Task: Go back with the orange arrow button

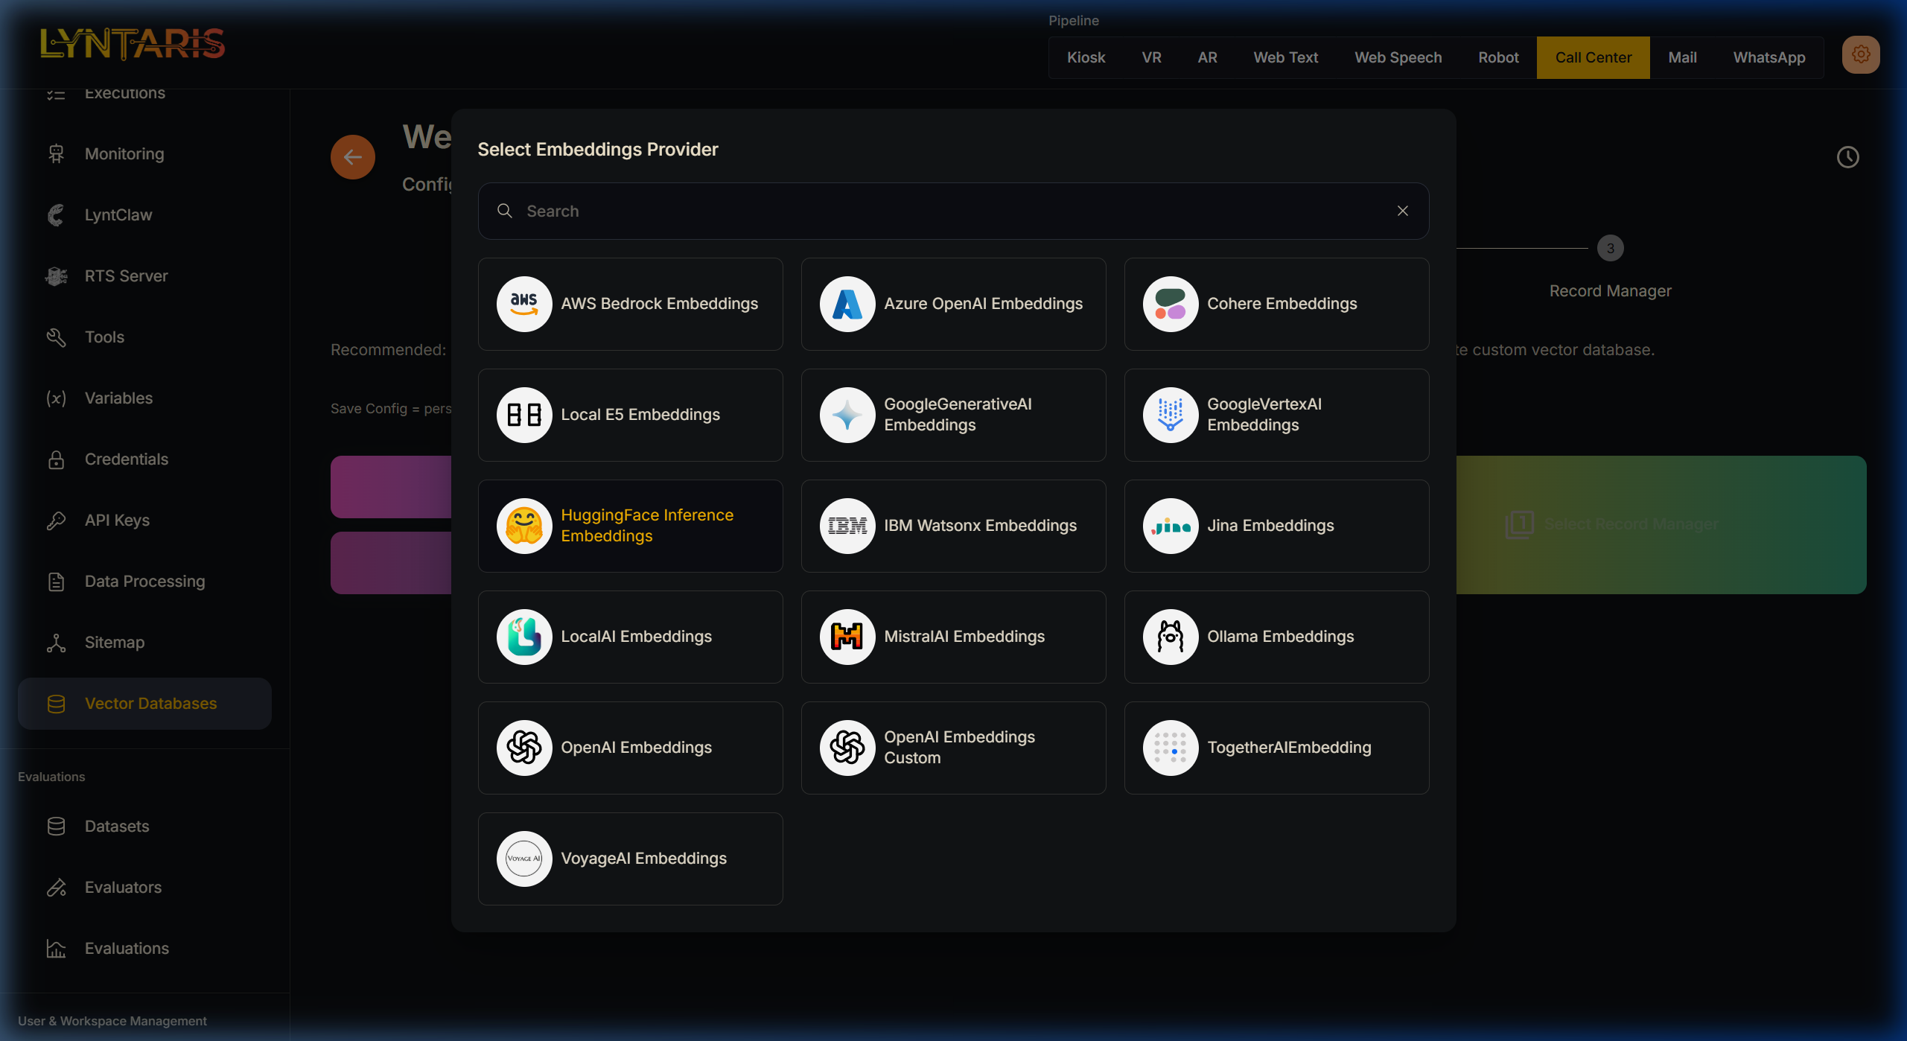Action: pyautogui.click(x=353, y=157)
